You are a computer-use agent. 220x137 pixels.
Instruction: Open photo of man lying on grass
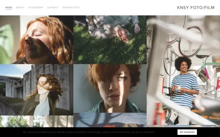(x=110, y=39)
